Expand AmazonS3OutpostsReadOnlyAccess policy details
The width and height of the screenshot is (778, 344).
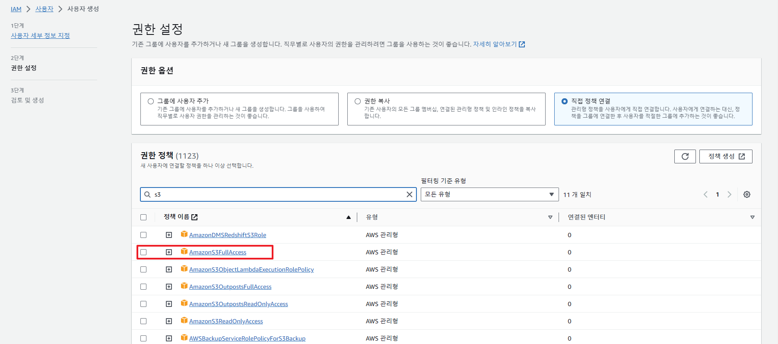tap(169, 304)
